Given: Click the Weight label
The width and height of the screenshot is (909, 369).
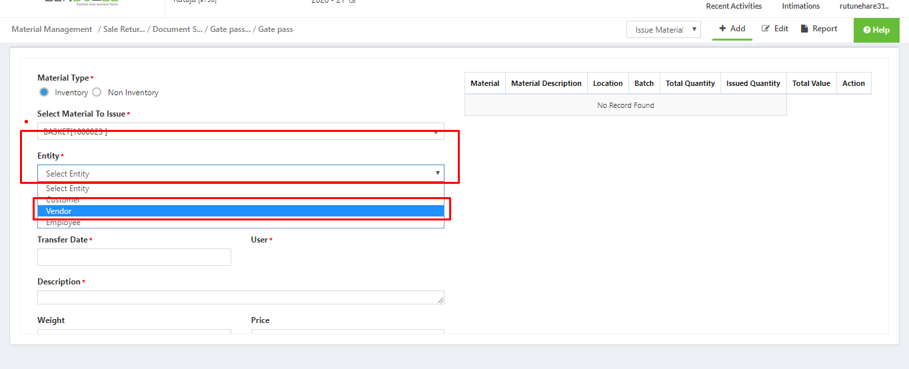Looking at the screenshot, I should tap(51, 320).
